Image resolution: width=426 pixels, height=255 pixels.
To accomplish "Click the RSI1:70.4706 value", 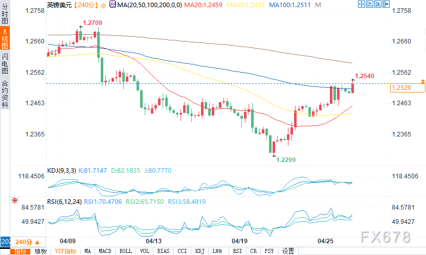I will tap(103, 202).
